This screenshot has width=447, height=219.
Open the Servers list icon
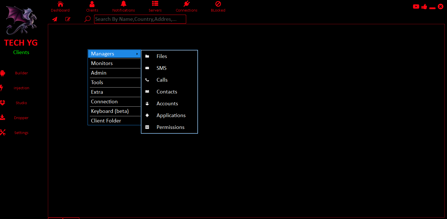coord(155,4)
